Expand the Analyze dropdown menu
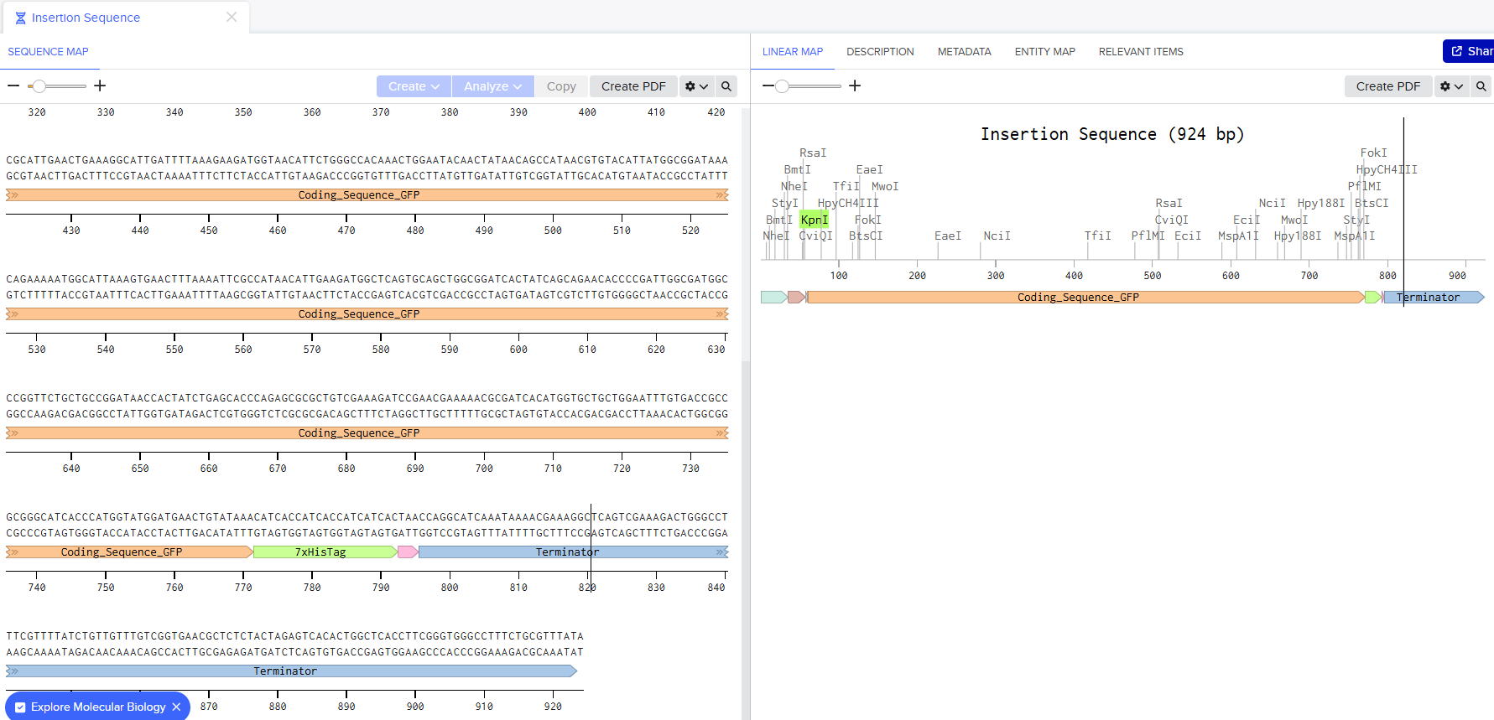The height and width of the screenshot is (720, 1494). [x=492, y=86]
